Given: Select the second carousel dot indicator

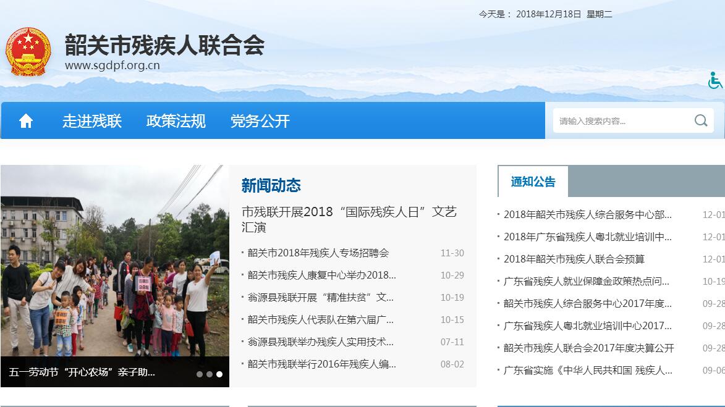Looking at the screenshot, I should point(210,374).
